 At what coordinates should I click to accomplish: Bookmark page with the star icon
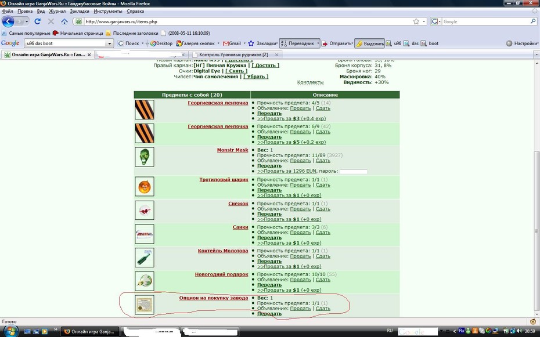pos(416,21)
